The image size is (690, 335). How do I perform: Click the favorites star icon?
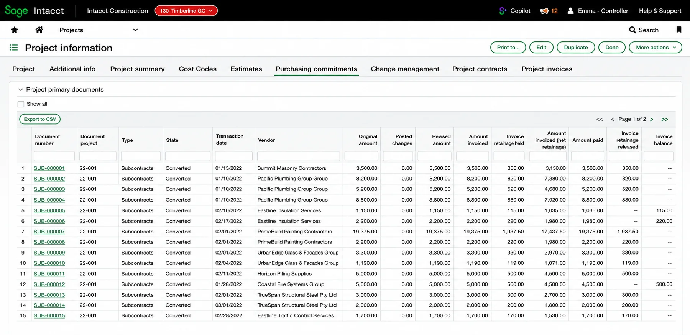coord(15,30)
